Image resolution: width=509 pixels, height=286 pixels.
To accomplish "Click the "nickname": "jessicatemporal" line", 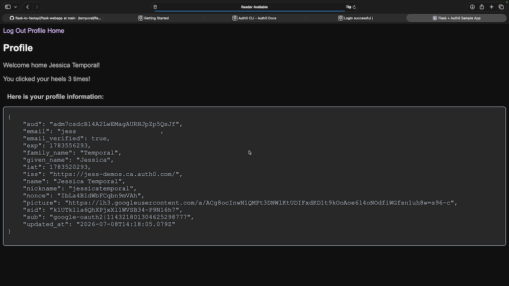I will click(80, 188).
